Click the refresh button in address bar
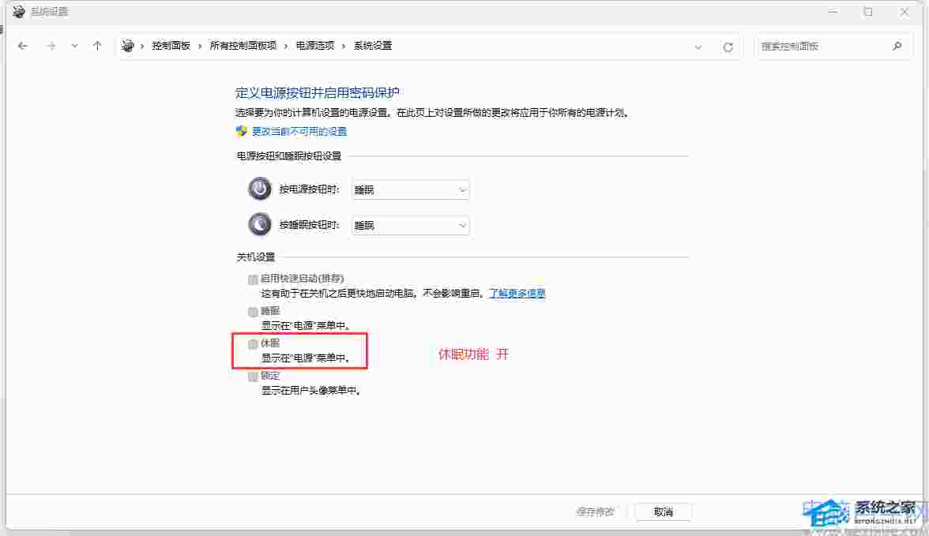 click(x=728, y=47)
